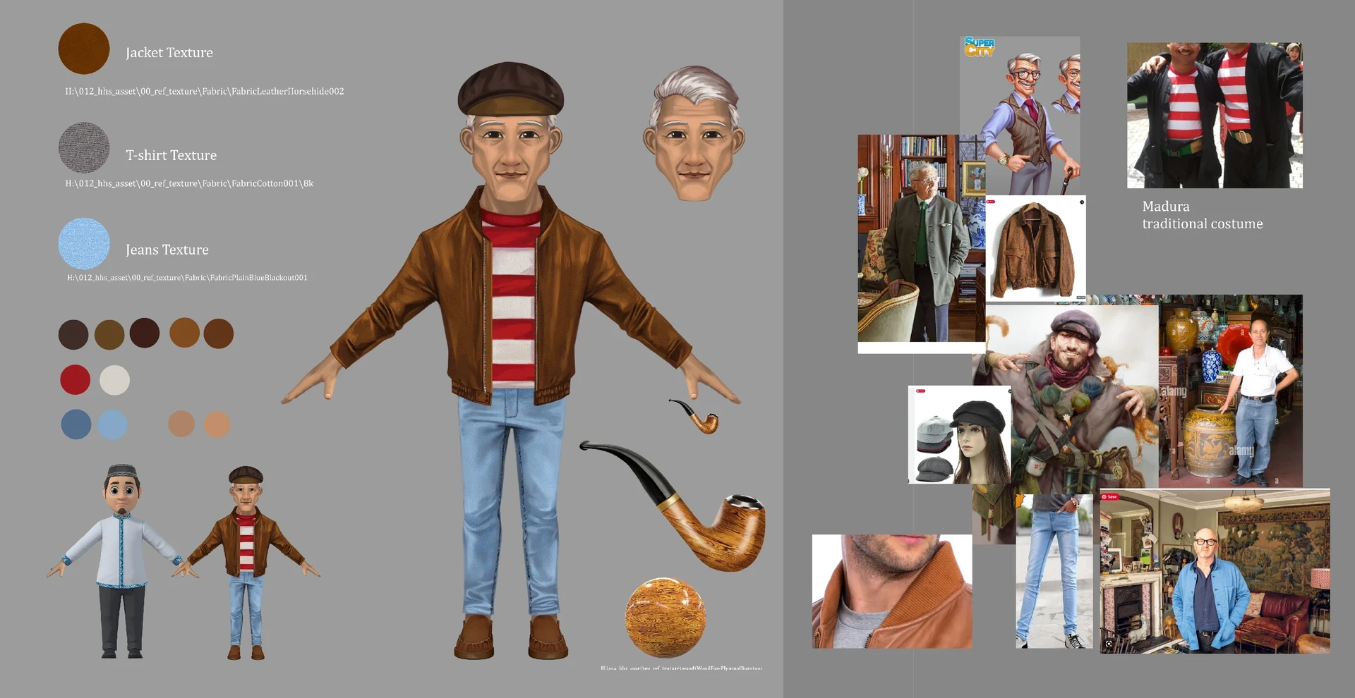
Task: Select the light blue color swatch
Action: (113, 424)
